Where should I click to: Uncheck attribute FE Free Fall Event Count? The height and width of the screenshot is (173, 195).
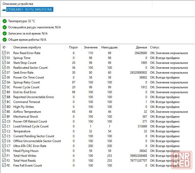[x=4, y=165]
